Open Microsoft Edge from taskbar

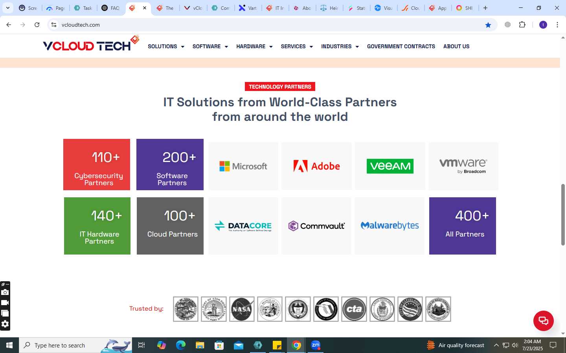(x=181, y=345)
